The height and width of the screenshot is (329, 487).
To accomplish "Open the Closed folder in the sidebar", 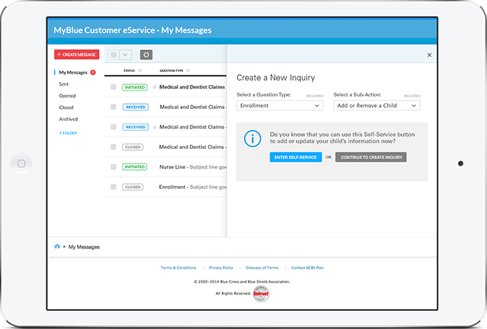I will click(66, 107).
